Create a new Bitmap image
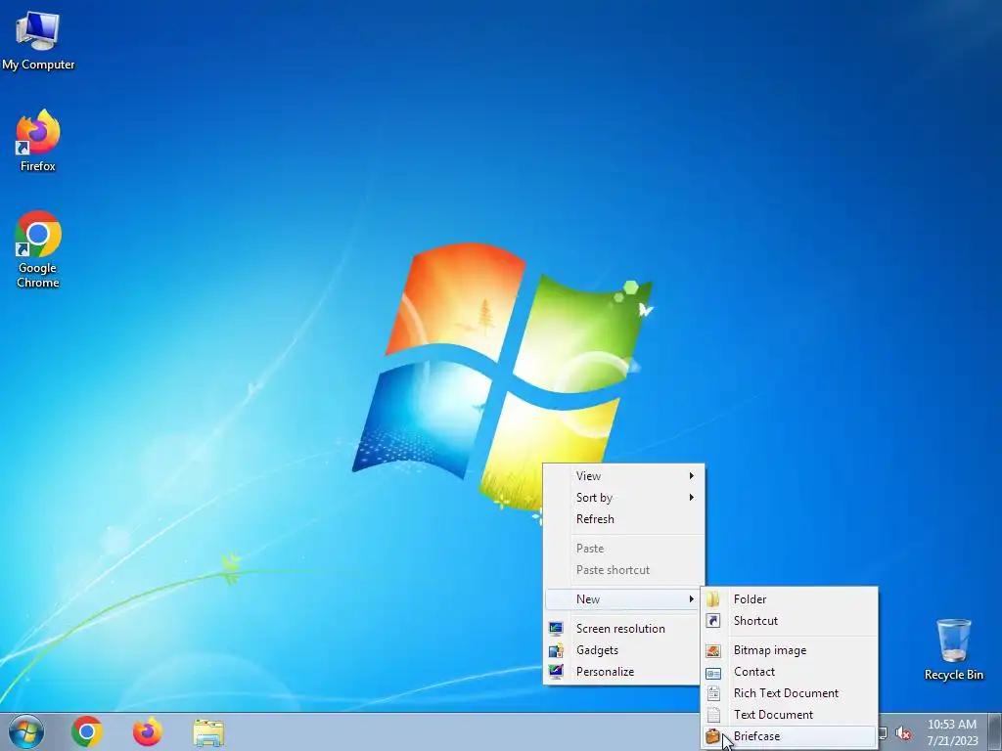Image resolution: width=1002 pixels, height=751 pixels. tap(790, 650)
